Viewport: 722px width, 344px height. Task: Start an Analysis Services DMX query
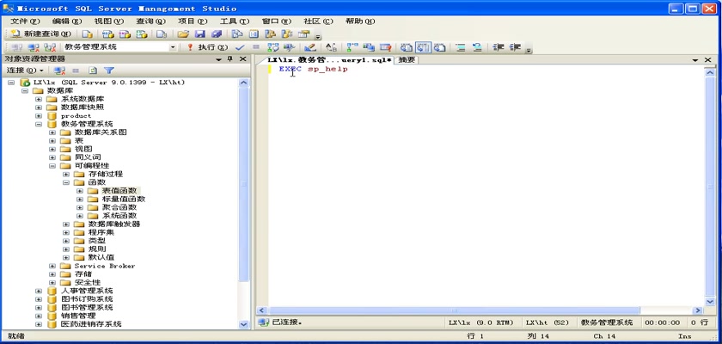click(125, 34)
